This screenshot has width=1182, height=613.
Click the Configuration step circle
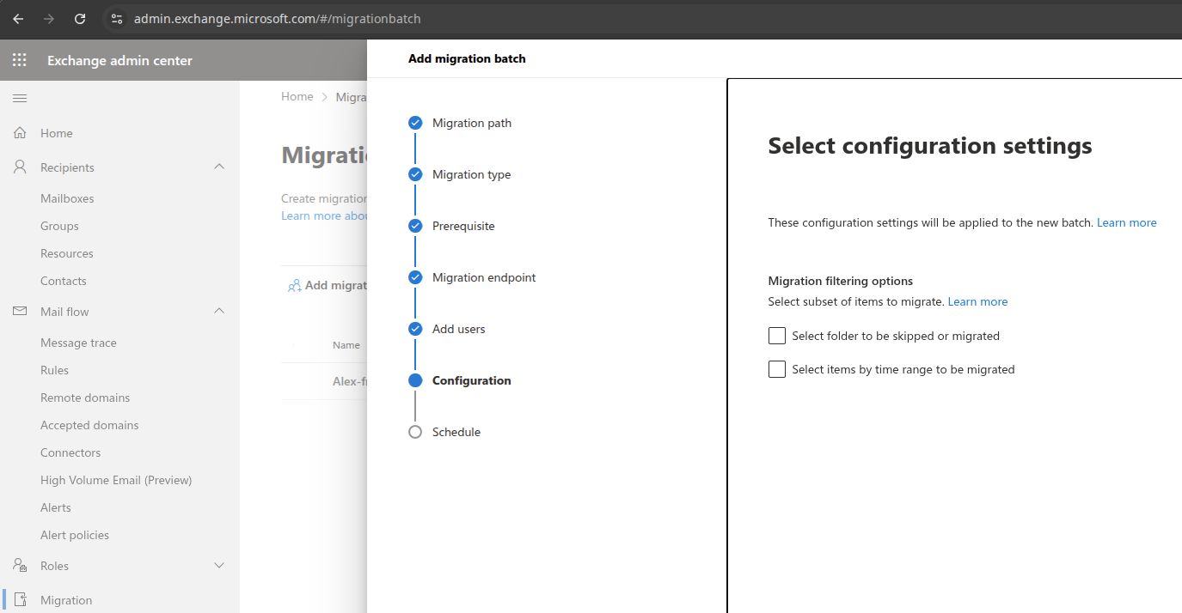click(415, 380)
